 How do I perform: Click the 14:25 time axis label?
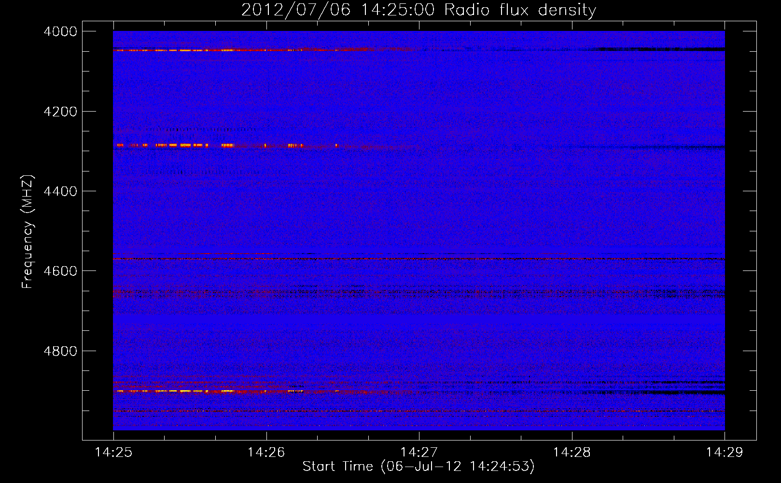(113, 452)
